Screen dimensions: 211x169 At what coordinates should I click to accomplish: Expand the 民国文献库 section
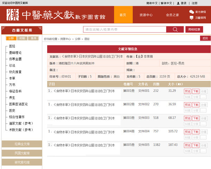click(22, 153)
